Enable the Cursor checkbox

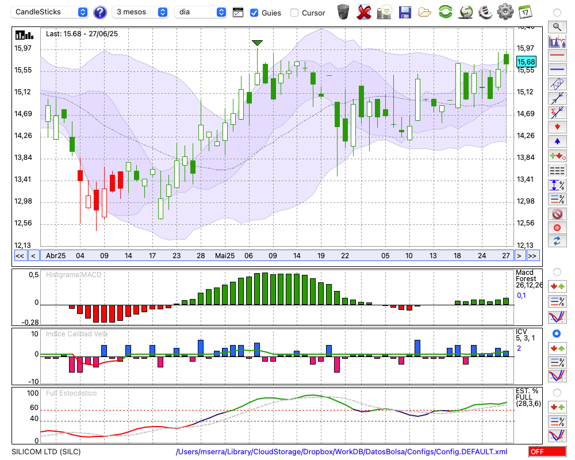(x=294, y=13)
